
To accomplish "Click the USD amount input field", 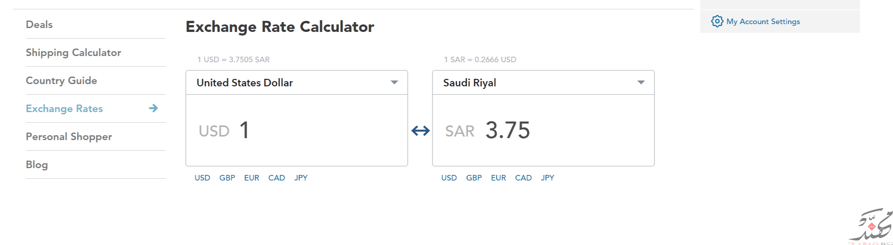I will (x=297, y=130).
